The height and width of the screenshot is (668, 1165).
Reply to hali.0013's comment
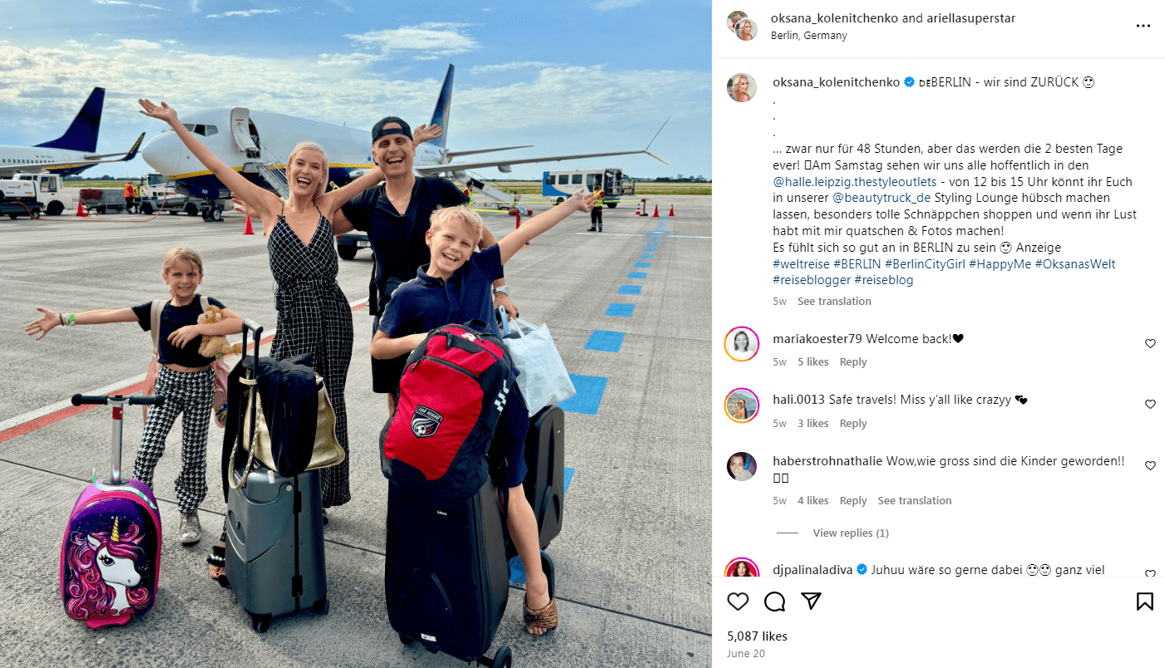tap(853, 423)
